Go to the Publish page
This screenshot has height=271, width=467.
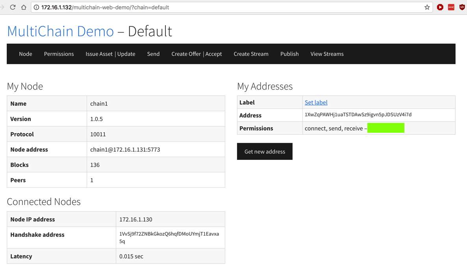(289, 54)
